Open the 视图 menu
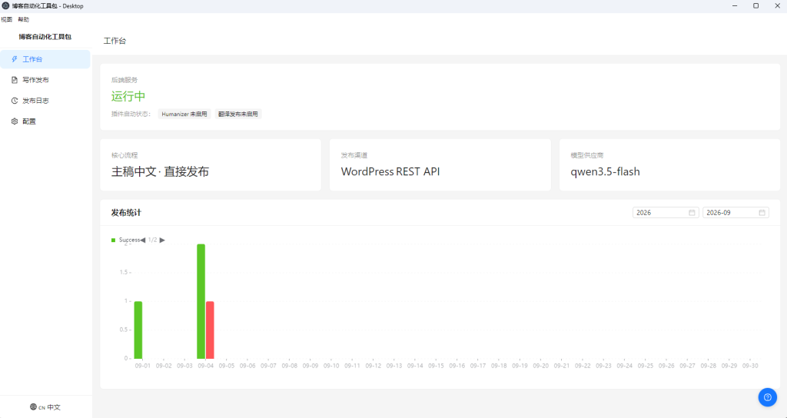This screenshot has height=418, width=787. pyautogui.click(x=6, y=19)
